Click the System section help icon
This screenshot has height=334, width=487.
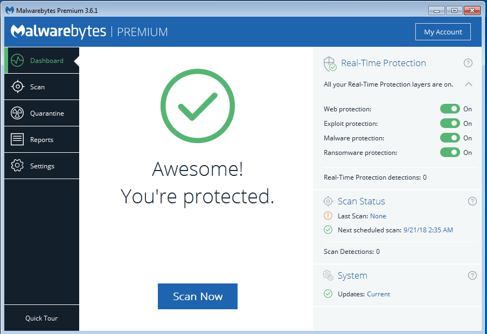[472, 275]
